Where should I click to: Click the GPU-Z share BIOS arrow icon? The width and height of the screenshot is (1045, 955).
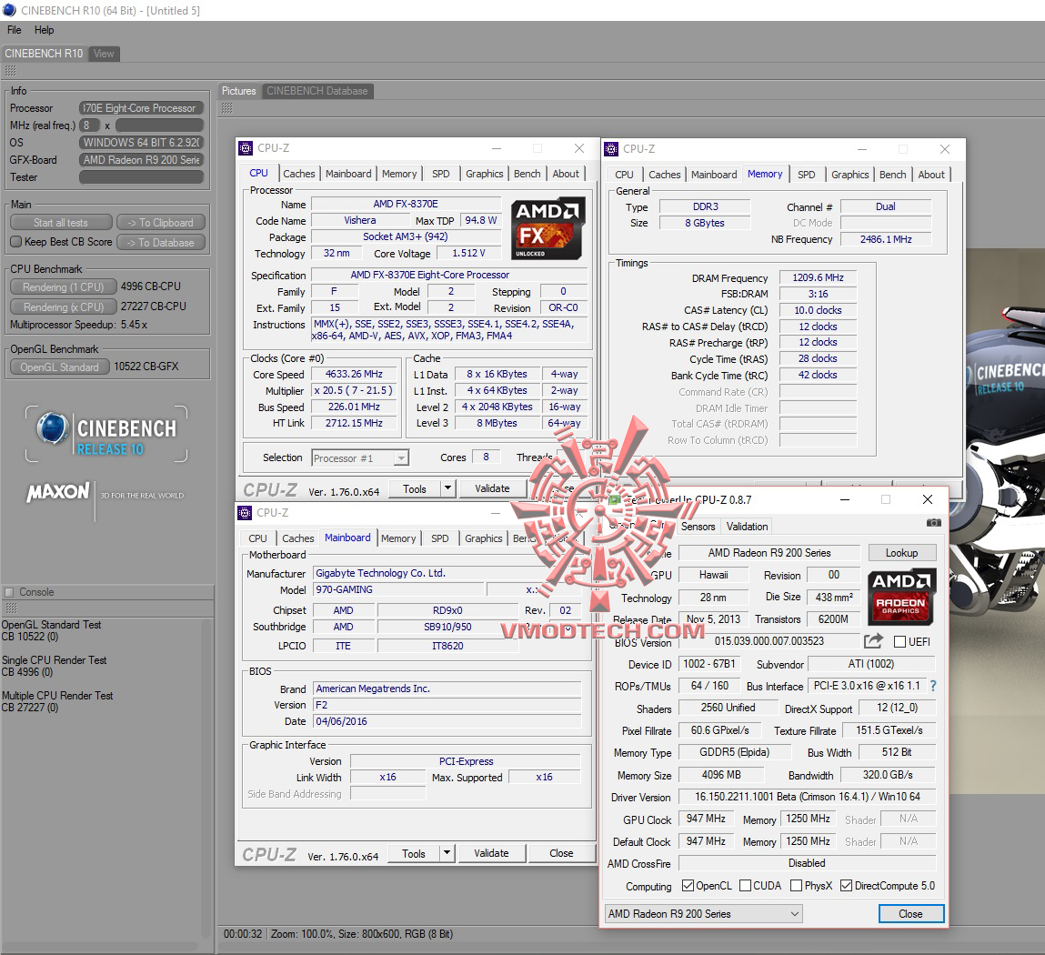[x=873, y=641]
